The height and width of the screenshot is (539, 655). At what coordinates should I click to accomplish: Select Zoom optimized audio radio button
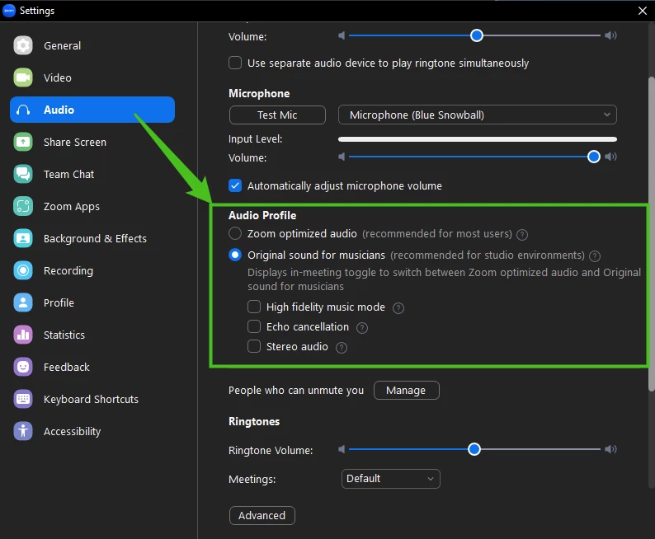pos(235,233)
